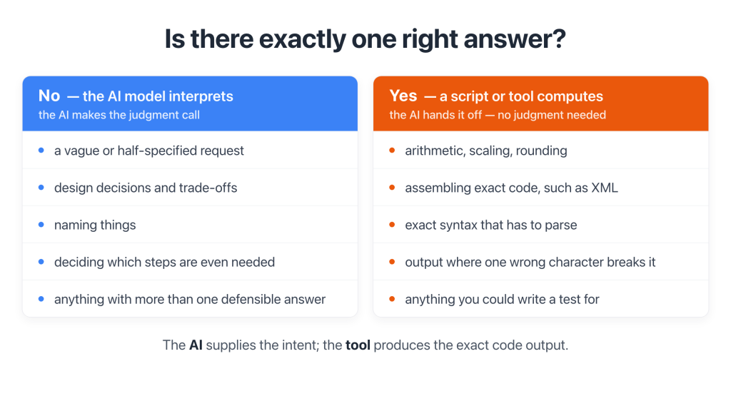This screenshot has width=731, height=396.
Task: Select the blue 'No — the AI model interprets' header
Action: [190, 103]
